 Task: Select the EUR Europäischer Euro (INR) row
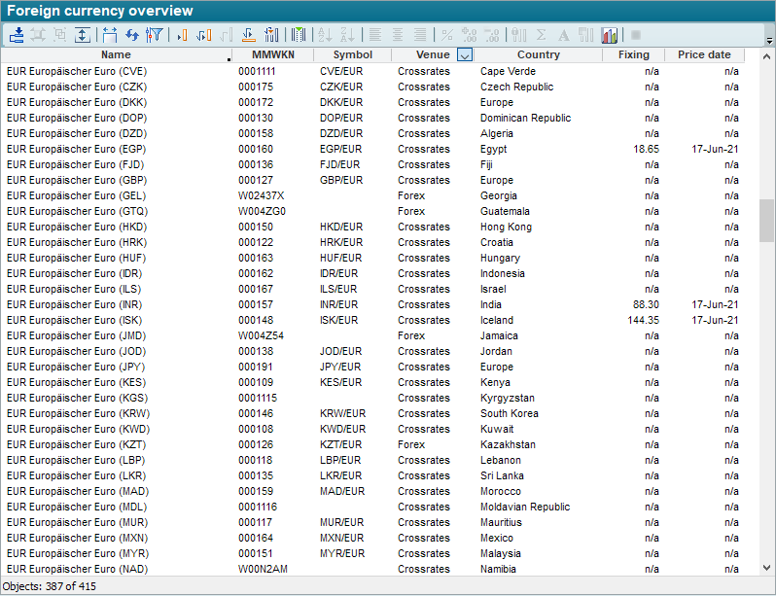click(77, 304)
